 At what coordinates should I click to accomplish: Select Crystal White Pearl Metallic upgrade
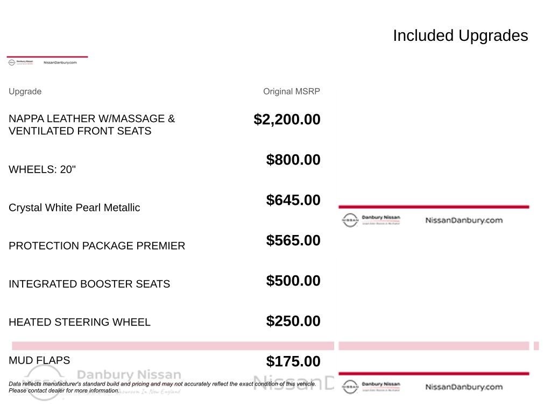pyautogui.click(x=74, y=208)
